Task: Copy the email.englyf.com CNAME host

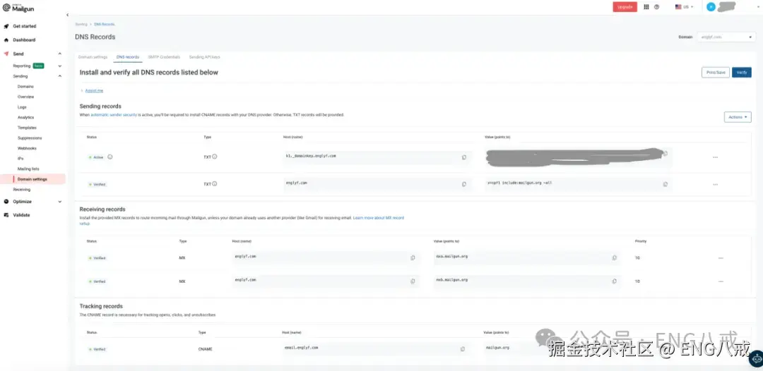Action: [462, 349]
